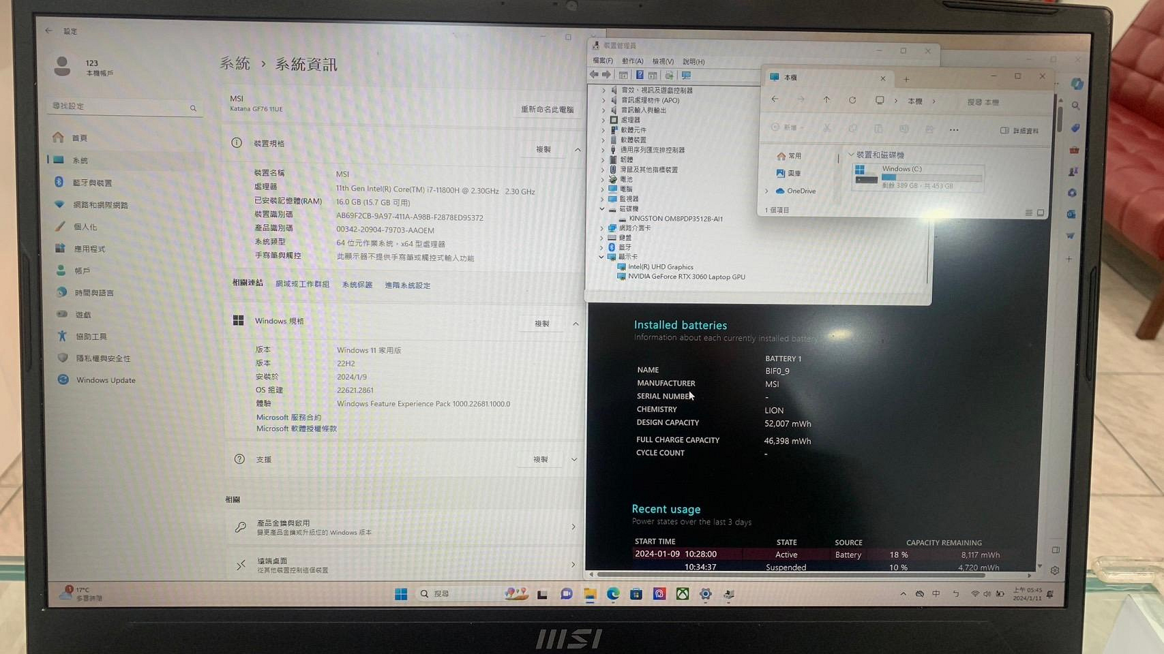This screenshot has width=1164, height=654.
Task: Add new tab in File Explorer
Action: (906, 79)
